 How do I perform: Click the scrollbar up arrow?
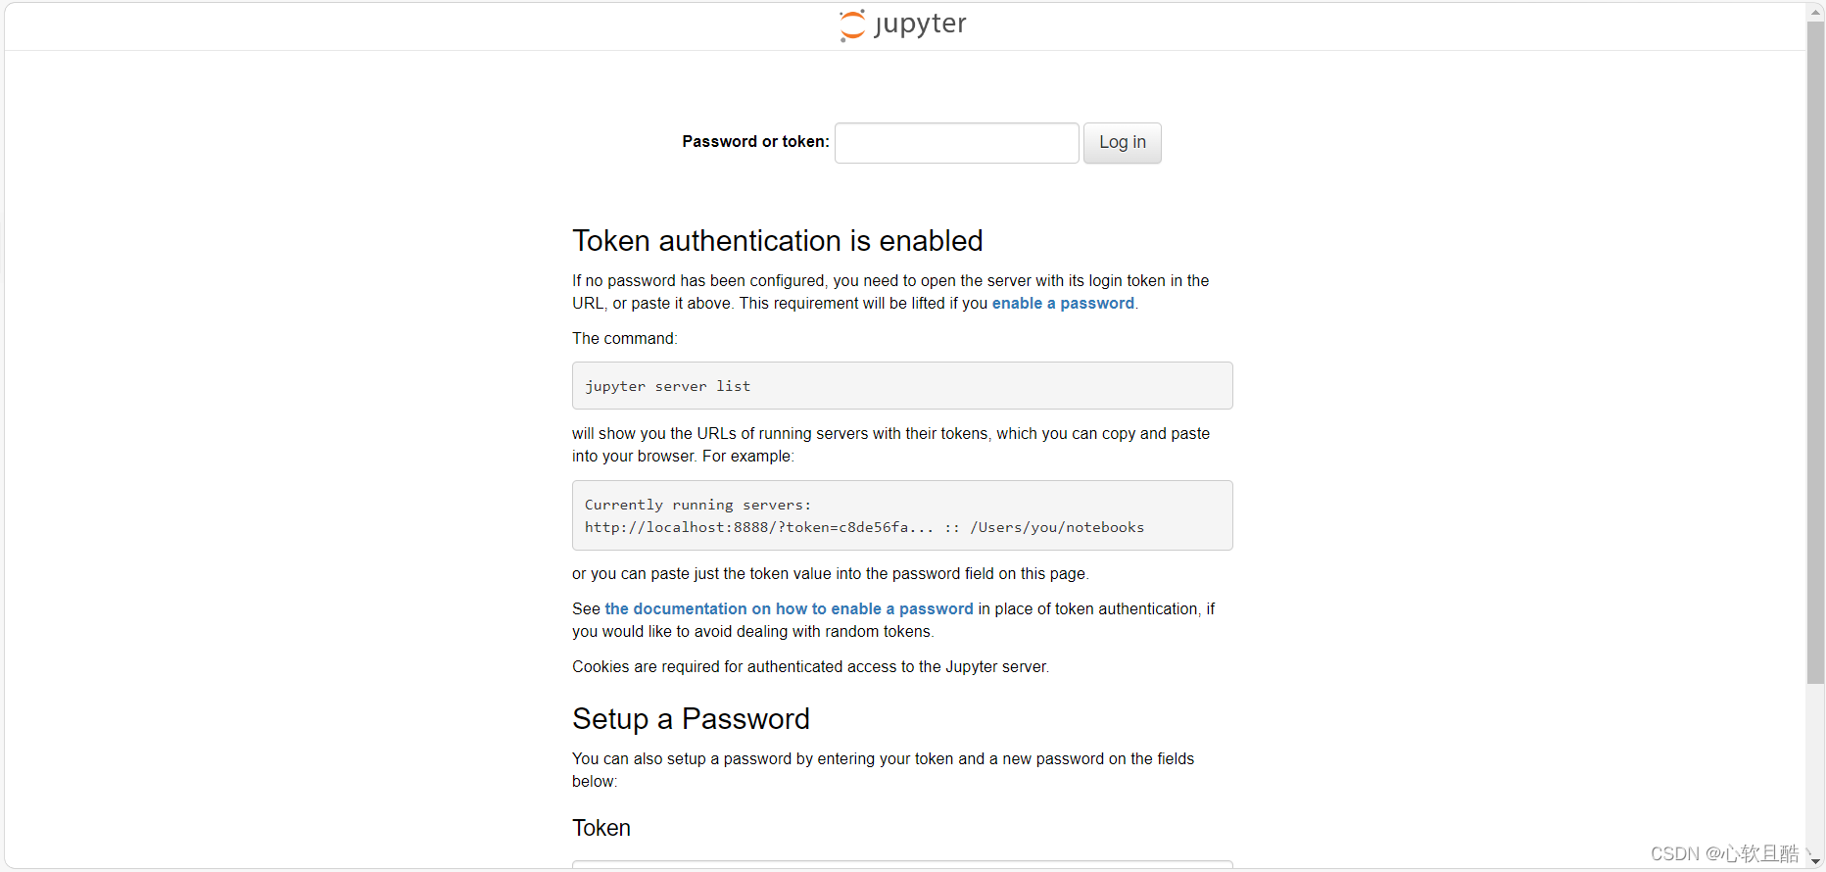point(1816,10)
